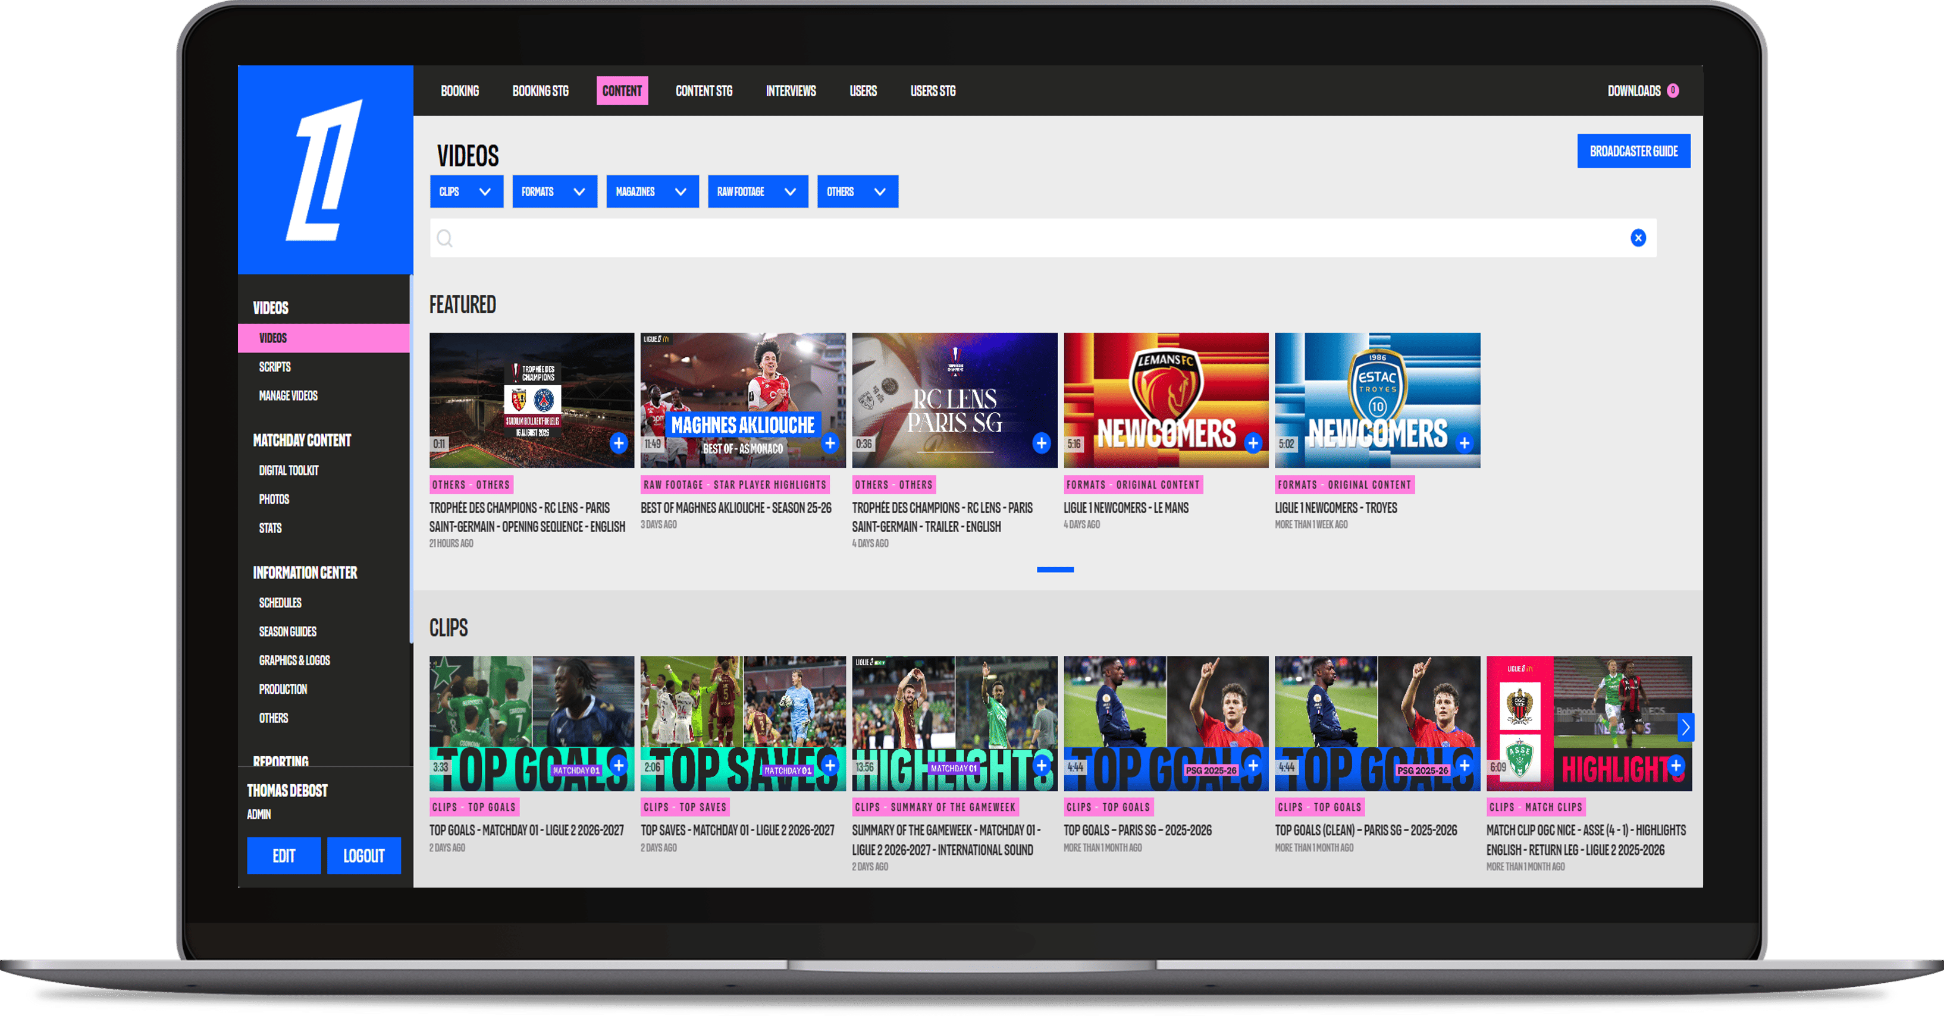Click the downloads count badge

1672,90
